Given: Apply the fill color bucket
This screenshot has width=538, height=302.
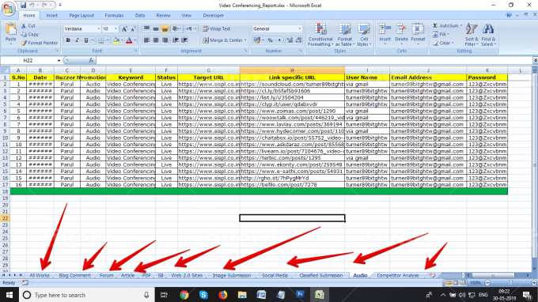Looking at the screenshot, I should click(116, 40).
